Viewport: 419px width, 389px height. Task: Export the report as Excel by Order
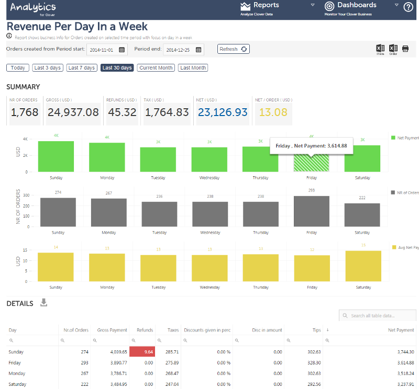(x=394, y=48)
